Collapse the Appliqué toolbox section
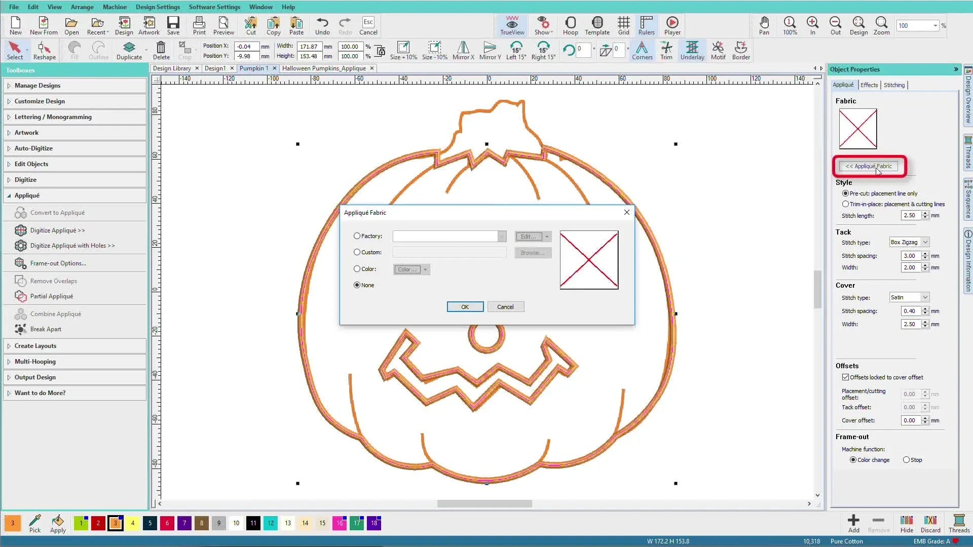973x547 pixels. point(28,195)
